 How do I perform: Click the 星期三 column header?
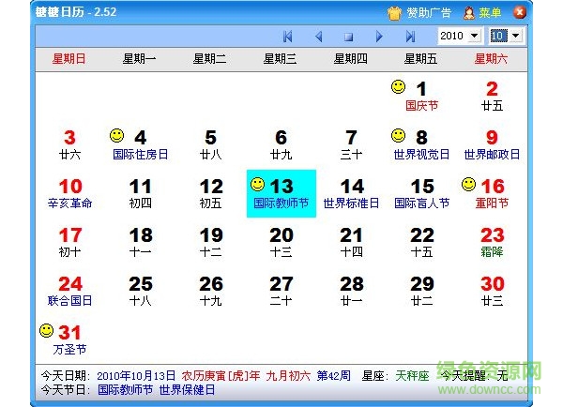[280, 58]
